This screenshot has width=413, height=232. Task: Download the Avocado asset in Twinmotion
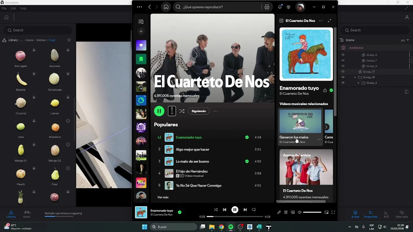(x=68, y=50)
